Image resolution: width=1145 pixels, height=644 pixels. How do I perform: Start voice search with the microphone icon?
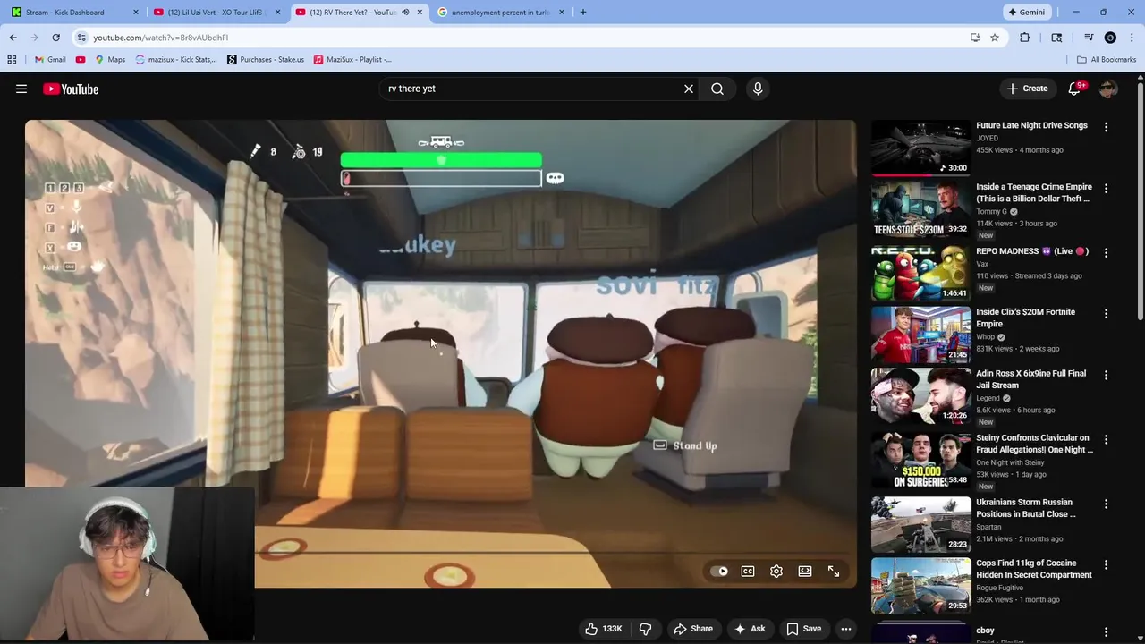pos(758,89)
